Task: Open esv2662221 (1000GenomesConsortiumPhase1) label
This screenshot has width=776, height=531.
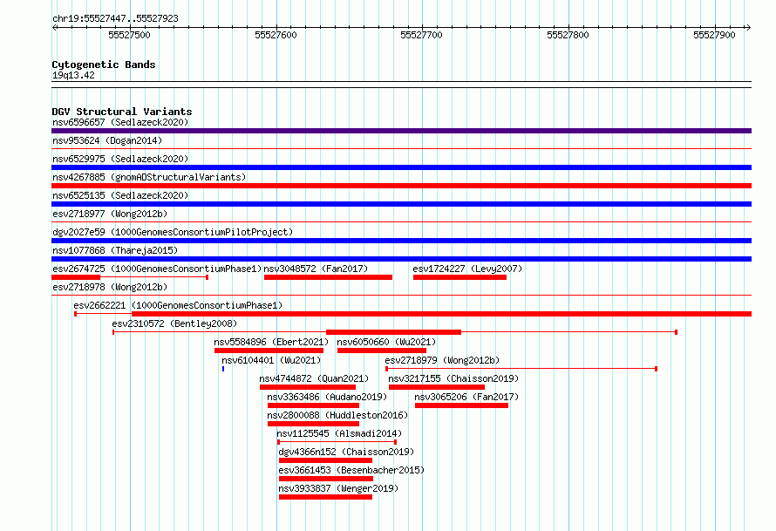Action: tap(178, 305)
